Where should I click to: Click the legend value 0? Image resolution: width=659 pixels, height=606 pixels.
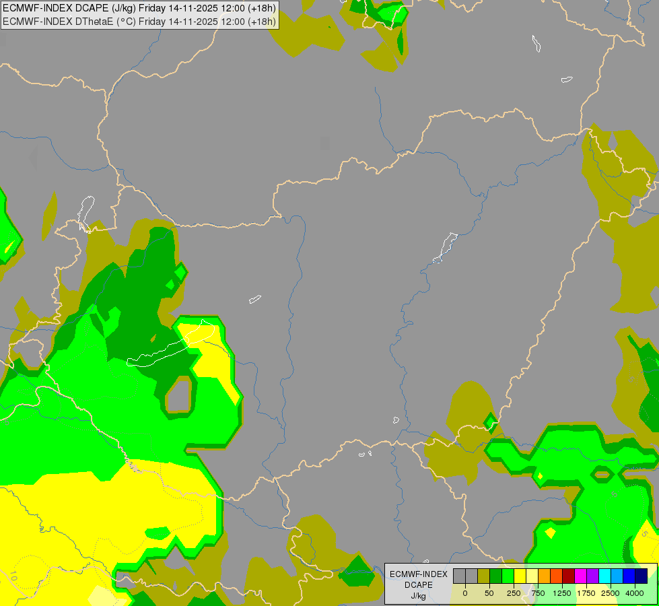click(x=465, y=593)
